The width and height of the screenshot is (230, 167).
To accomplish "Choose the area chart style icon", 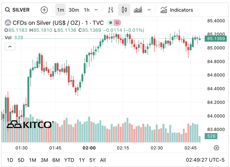I will 138,10.
